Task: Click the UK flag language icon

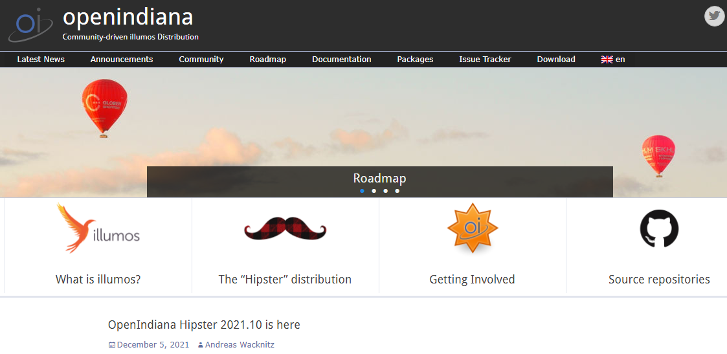Action: [x=607, y=60]
